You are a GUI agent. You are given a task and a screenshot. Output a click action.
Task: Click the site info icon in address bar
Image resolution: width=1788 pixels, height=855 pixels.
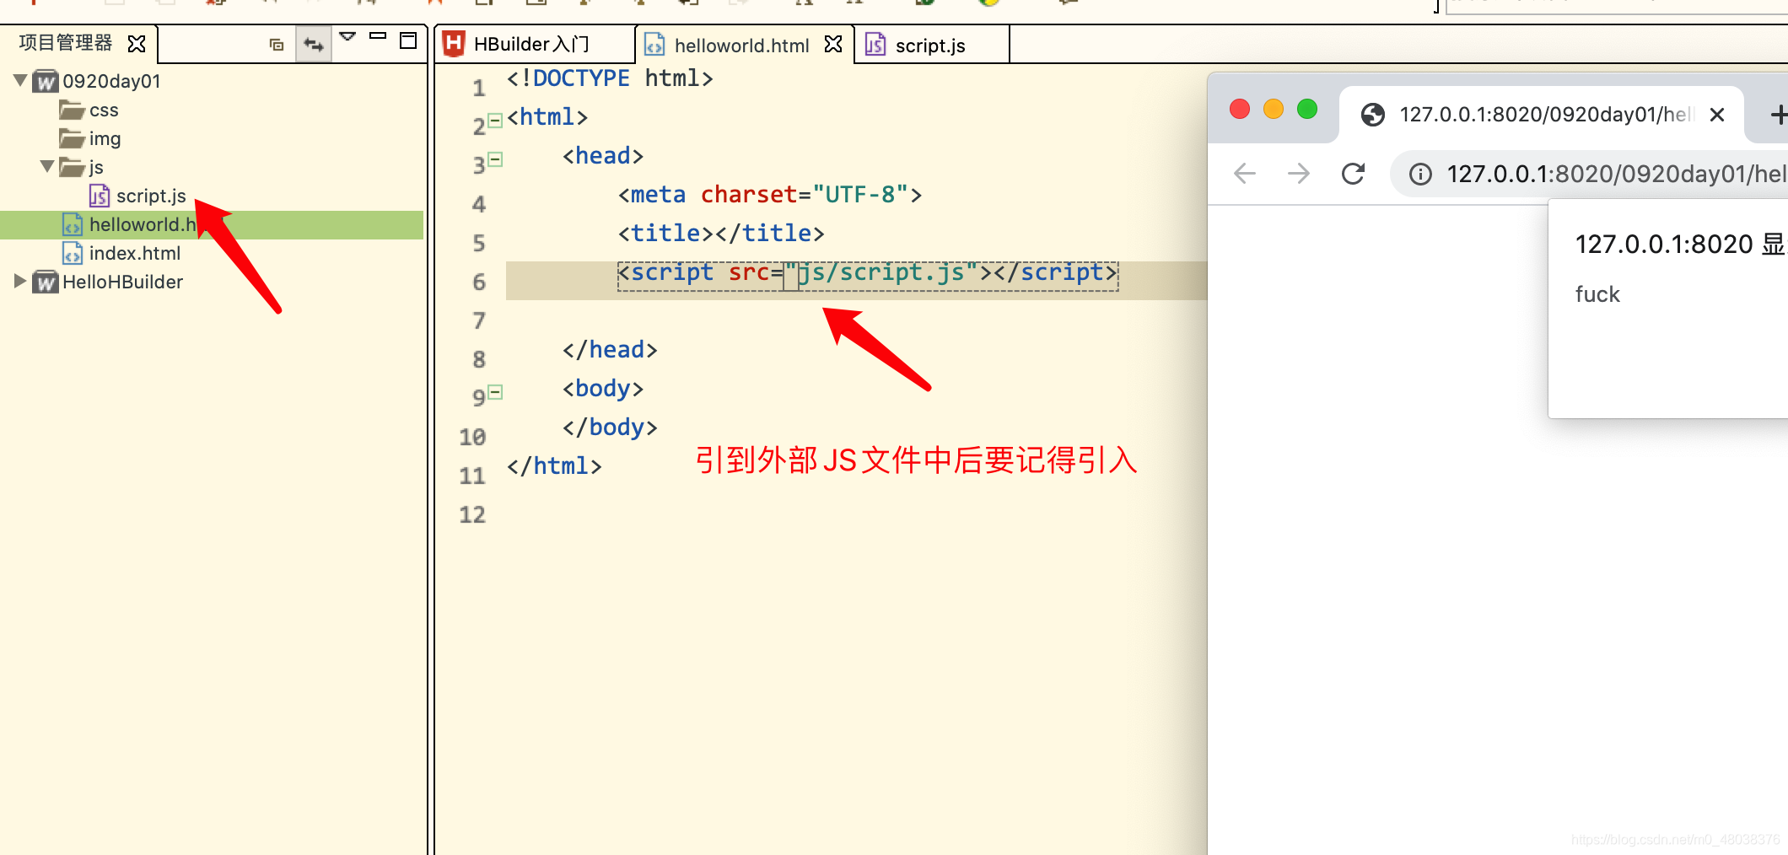coord(1420,174)
